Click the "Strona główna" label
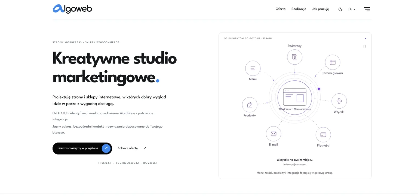 pyautogui.click(x=333, y=73)
